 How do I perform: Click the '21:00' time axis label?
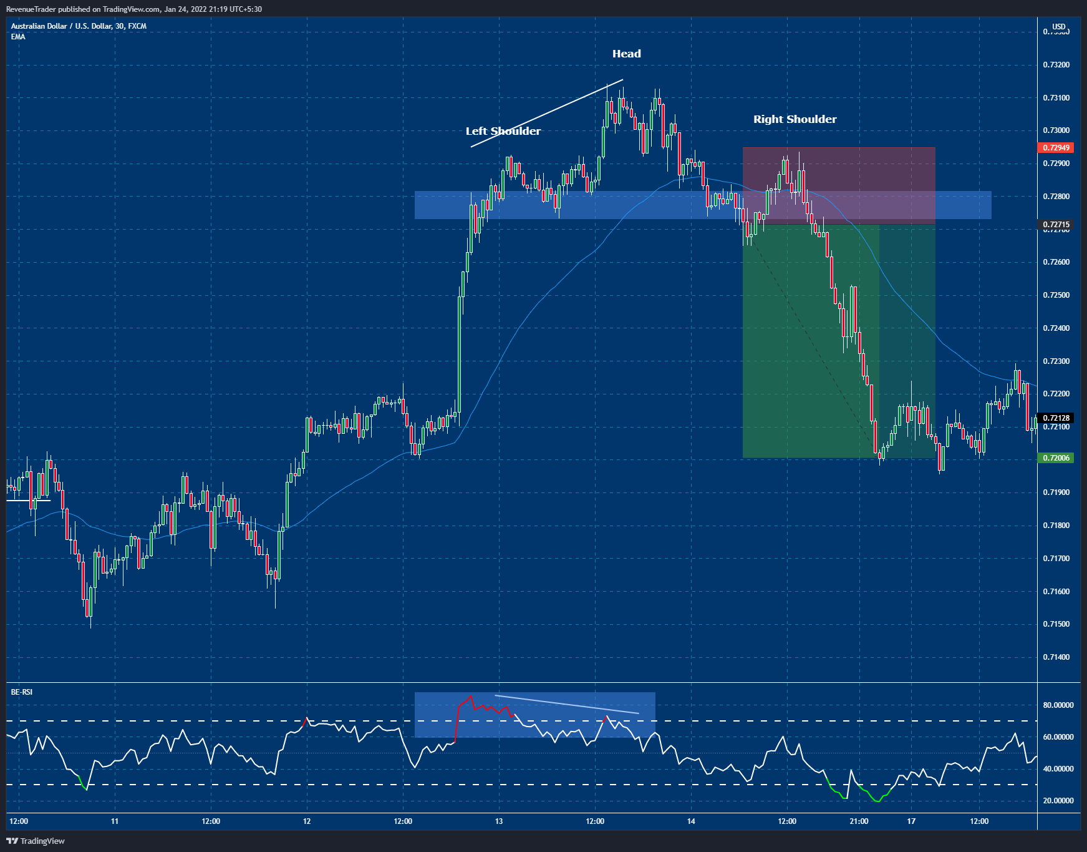(x=859, y=821)
